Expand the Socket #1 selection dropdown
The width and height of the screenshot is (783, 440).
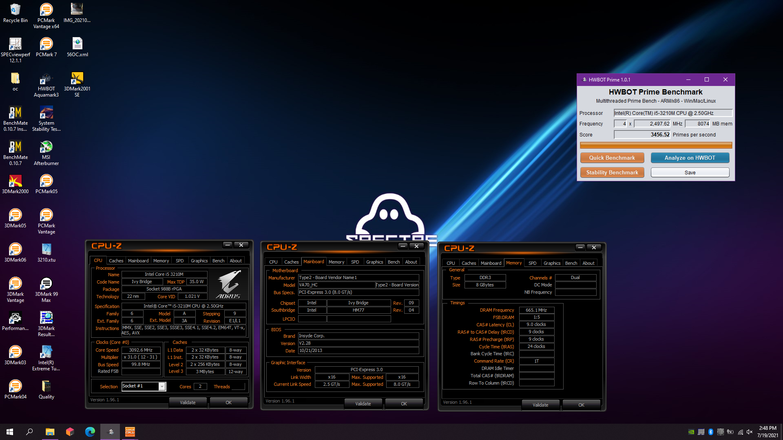[x=162, y=386]
